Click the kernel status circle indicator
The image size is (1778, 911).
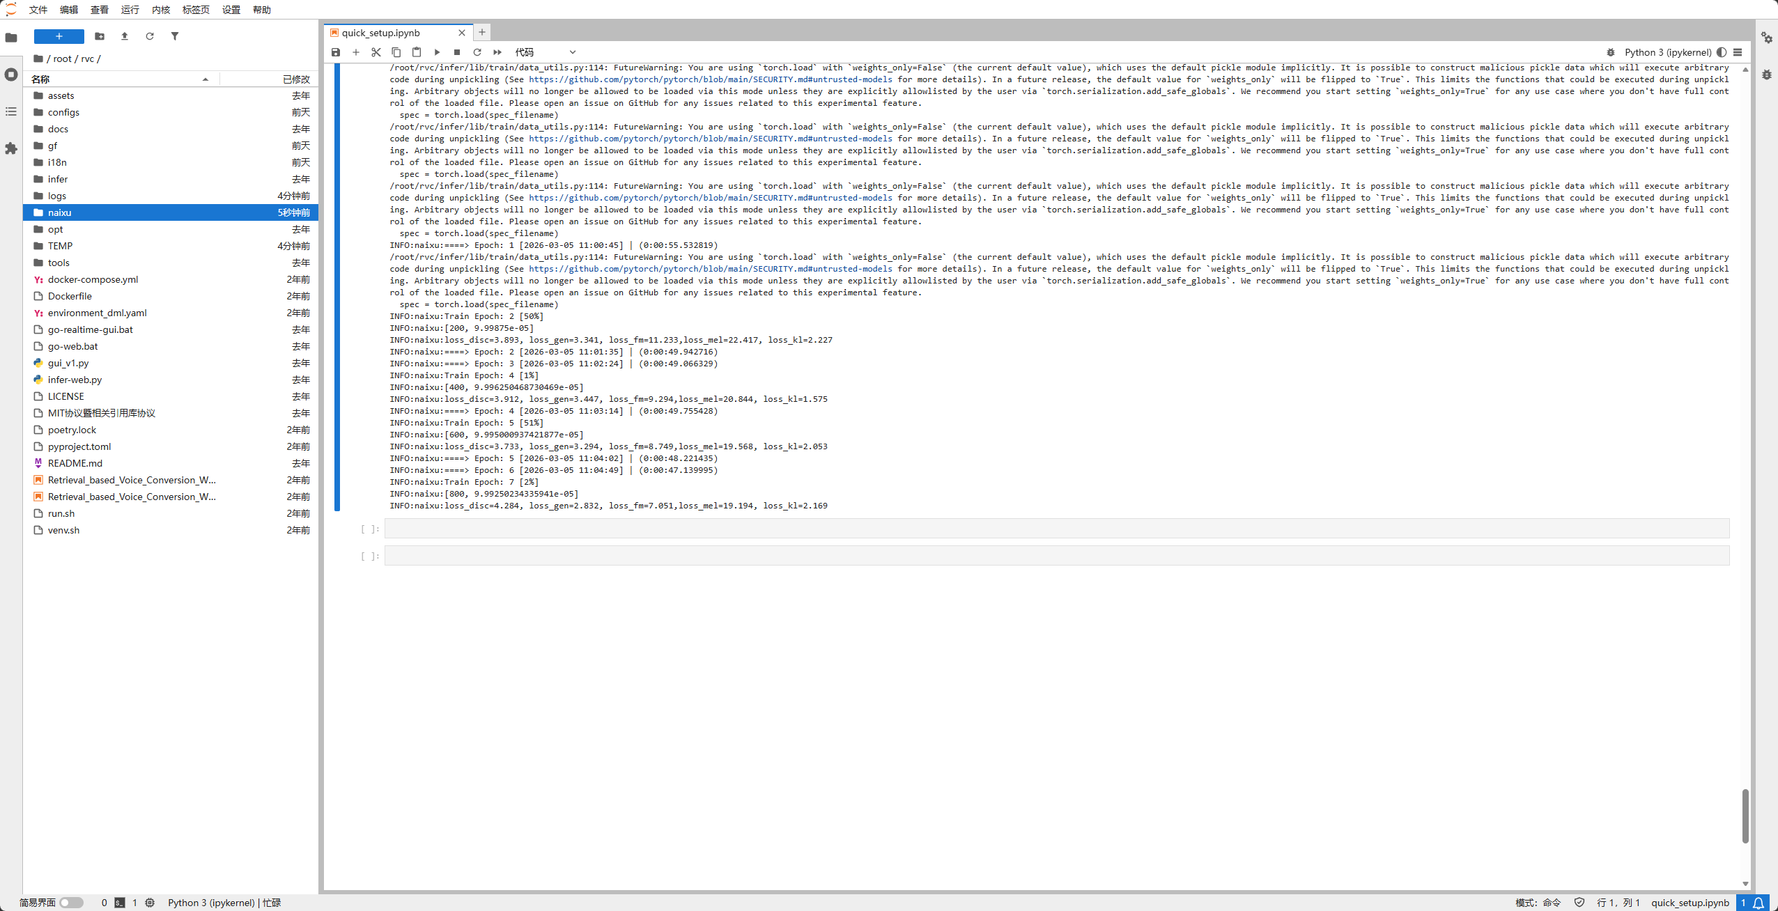coord(1722,52)
